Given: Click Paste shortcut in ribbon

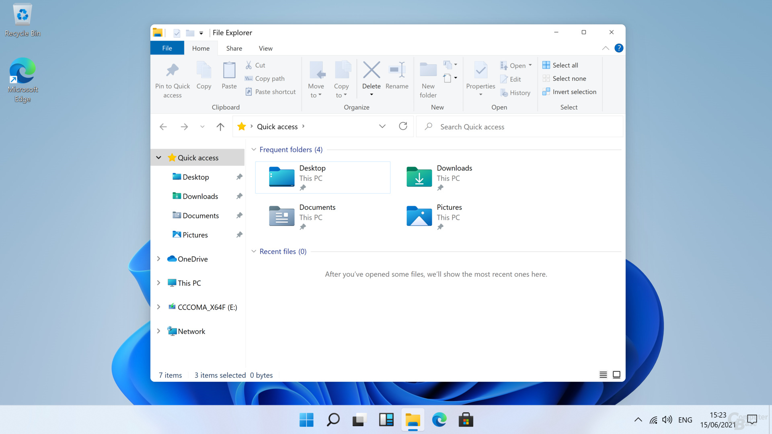Looking at the screenshot, I should [x=270, y=92].
